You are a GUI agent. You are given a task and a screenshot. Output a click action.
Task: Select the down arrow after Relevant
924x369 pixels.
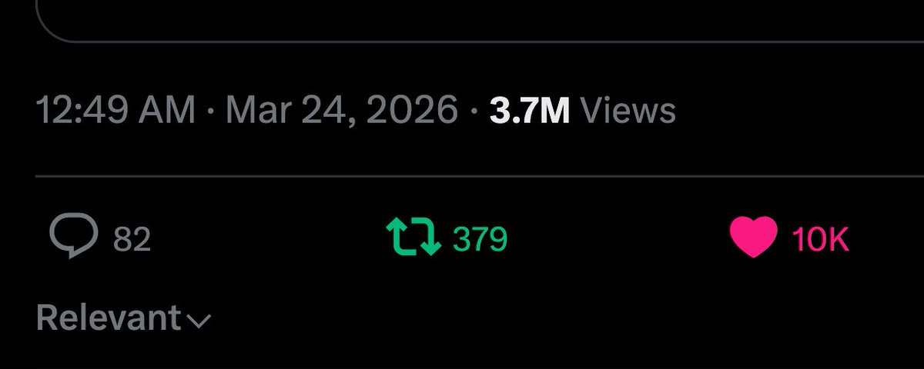198,321
